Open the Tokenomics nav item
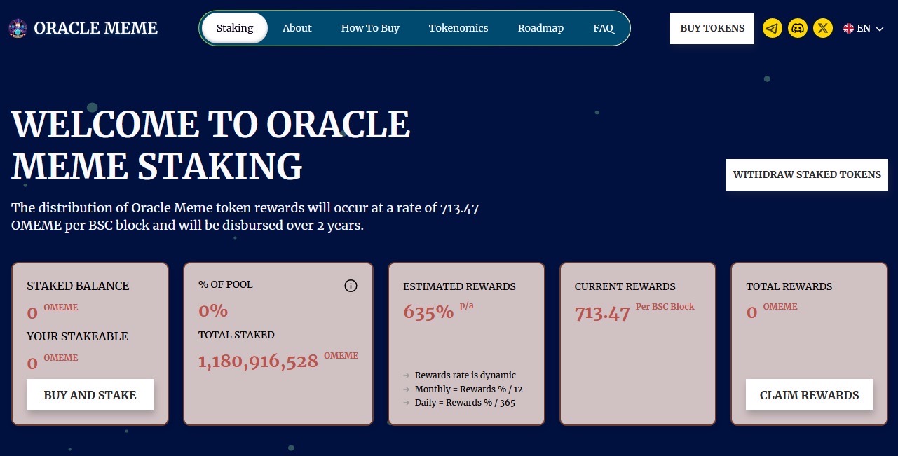The image size is (898, 456). click(x=458, y=28)
